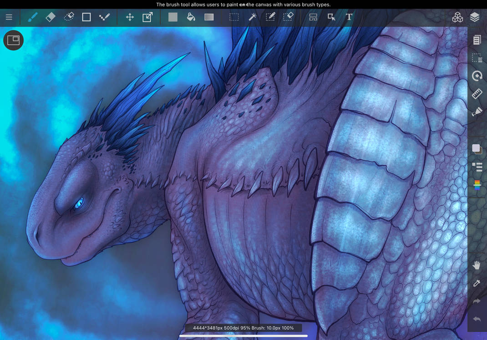Image resolution: width=487 pixels, height=340 pixels.
Task: Select the Eraser tool
Action: tap(51, 17)
